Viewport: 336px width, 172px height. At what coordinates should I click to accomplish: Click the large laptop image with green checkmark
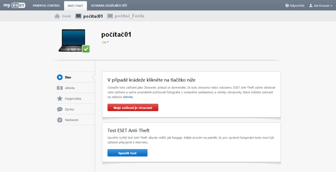[74, 41]
